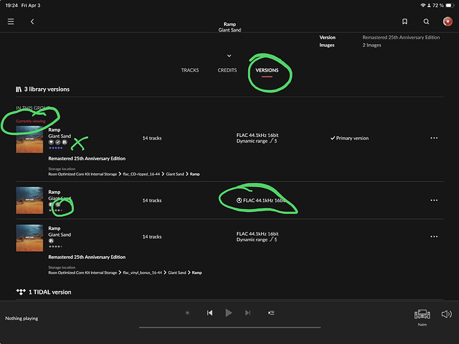Click the 2 Images value
Screen dimensions: 459x344
[371, 45]
